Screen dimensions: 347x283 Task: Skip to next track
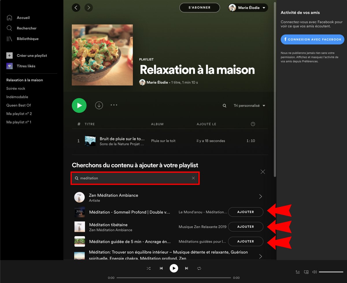187,268
